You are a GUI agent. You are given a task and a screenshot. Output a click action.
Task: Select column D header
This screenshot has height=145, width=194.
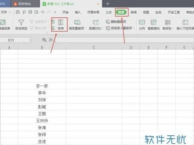coord(131,48)
